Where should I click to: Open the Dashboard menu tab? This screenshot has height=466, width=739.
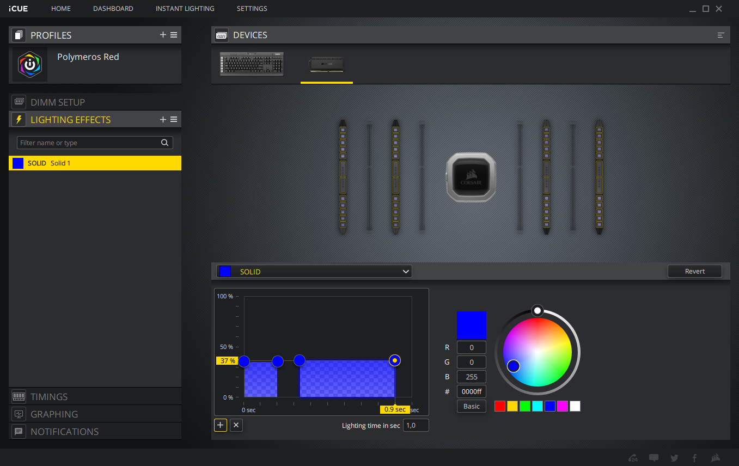click(113, 9)
